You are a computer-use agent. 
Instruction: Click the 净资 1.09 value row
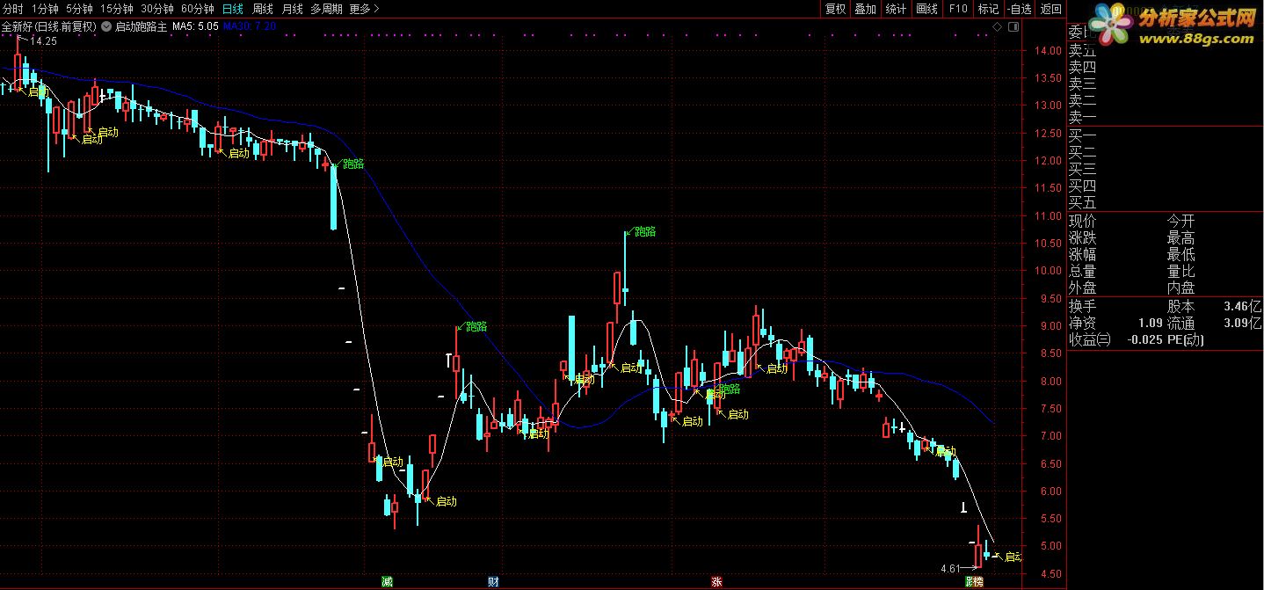point(1115,324)
